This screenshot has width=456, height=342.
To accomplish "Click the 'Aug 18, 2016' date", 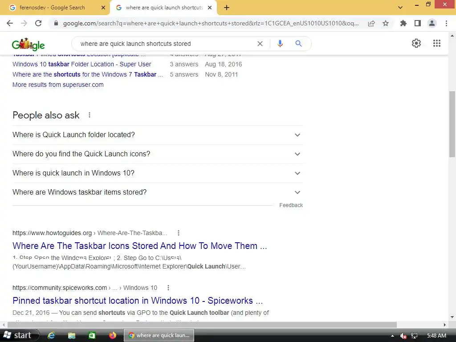I will (224, 64).
